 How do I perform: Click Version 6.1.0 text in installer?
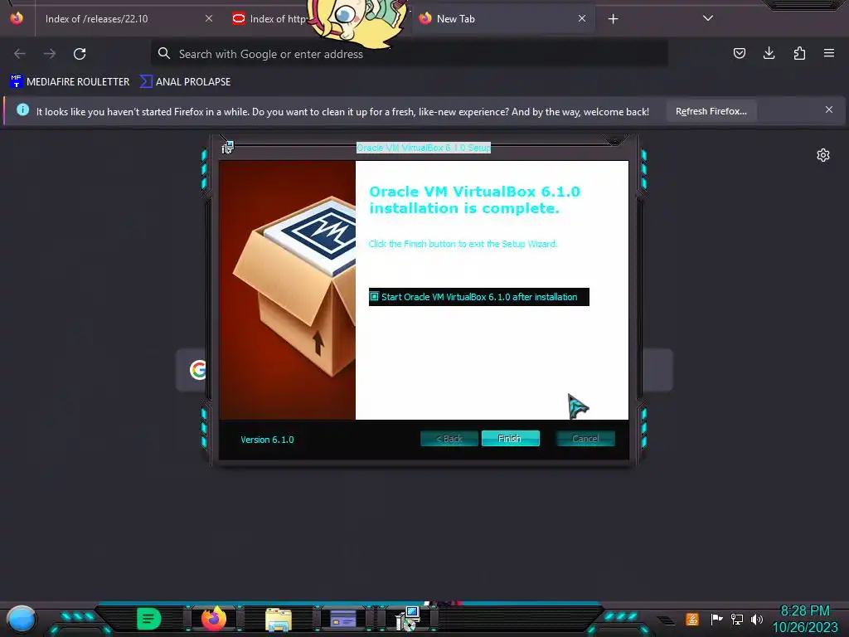click(x=268, y=440)
